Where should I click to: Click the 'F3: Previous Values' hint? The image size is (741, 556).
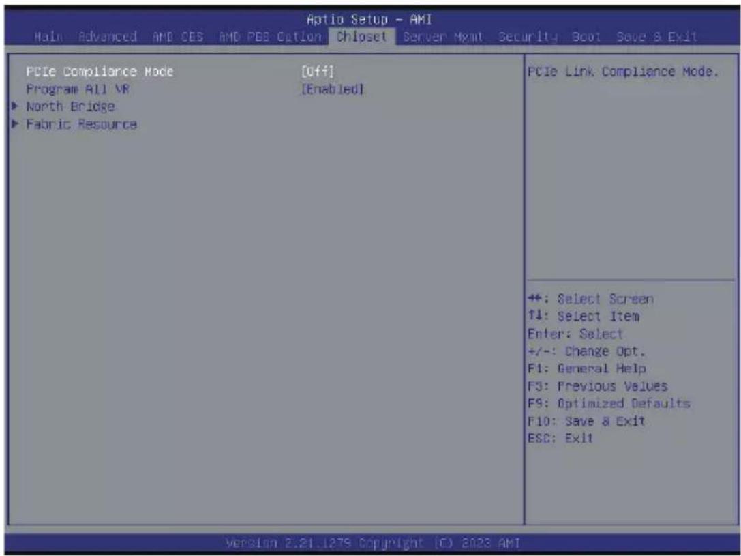[x=597, y=386]
